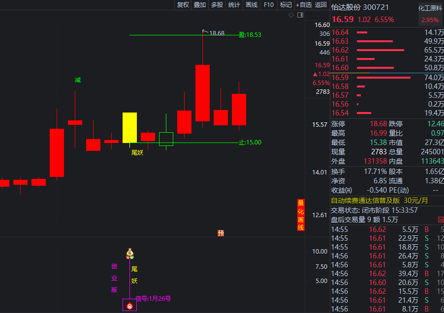Click the diamond icon above the price axis

291,15
